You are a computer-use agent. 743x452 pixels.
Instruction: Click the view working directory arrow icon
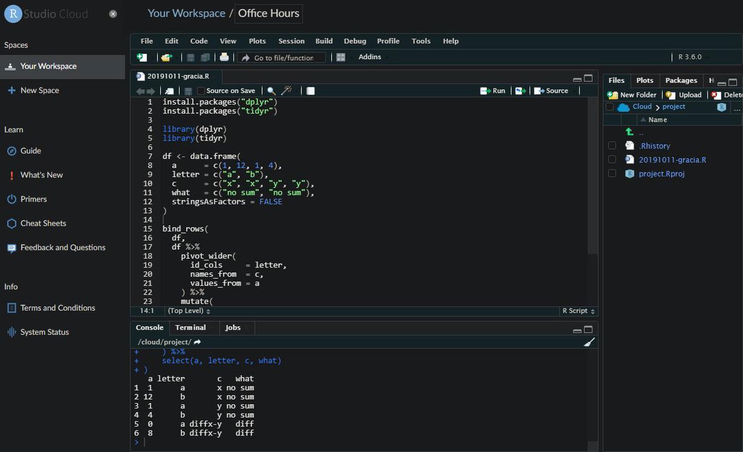click(x=198, y=342)
